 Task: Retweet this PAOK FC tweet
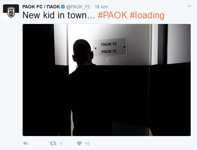(x=53, y=143)
